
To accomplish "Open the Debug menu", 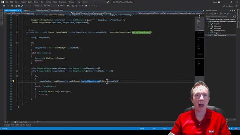I will point(36,2).
